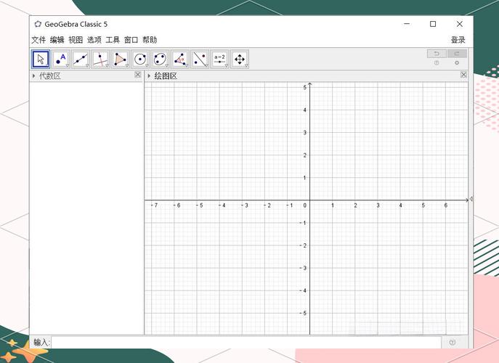Select the Reflect about Line tool
Viewport: 499px width, 363px height.
200,59
